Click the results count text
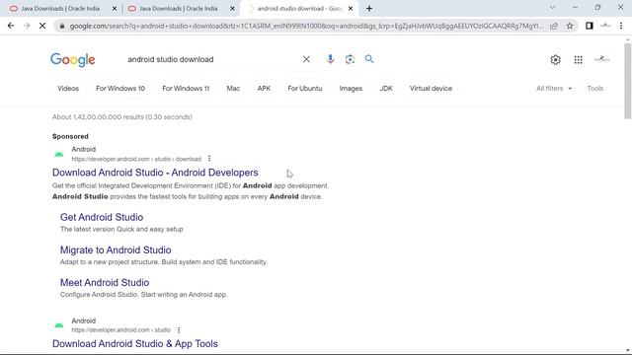The image size is (632, 355). (x=122, y=116)
